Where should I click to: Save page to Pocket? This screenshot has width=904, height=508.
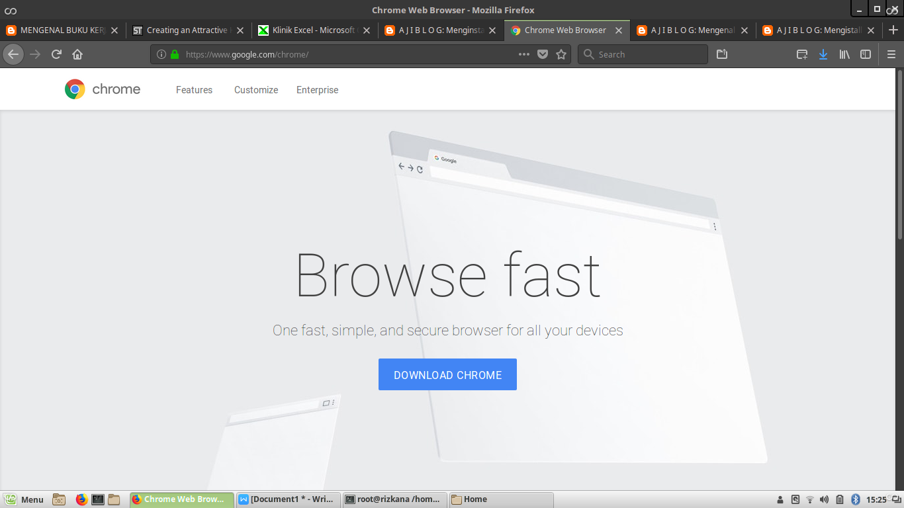[543, 54]
